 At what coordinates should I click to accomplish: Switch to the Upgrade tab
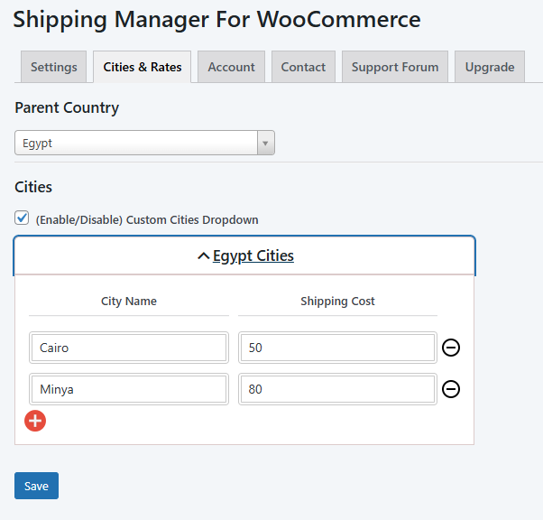490,67
